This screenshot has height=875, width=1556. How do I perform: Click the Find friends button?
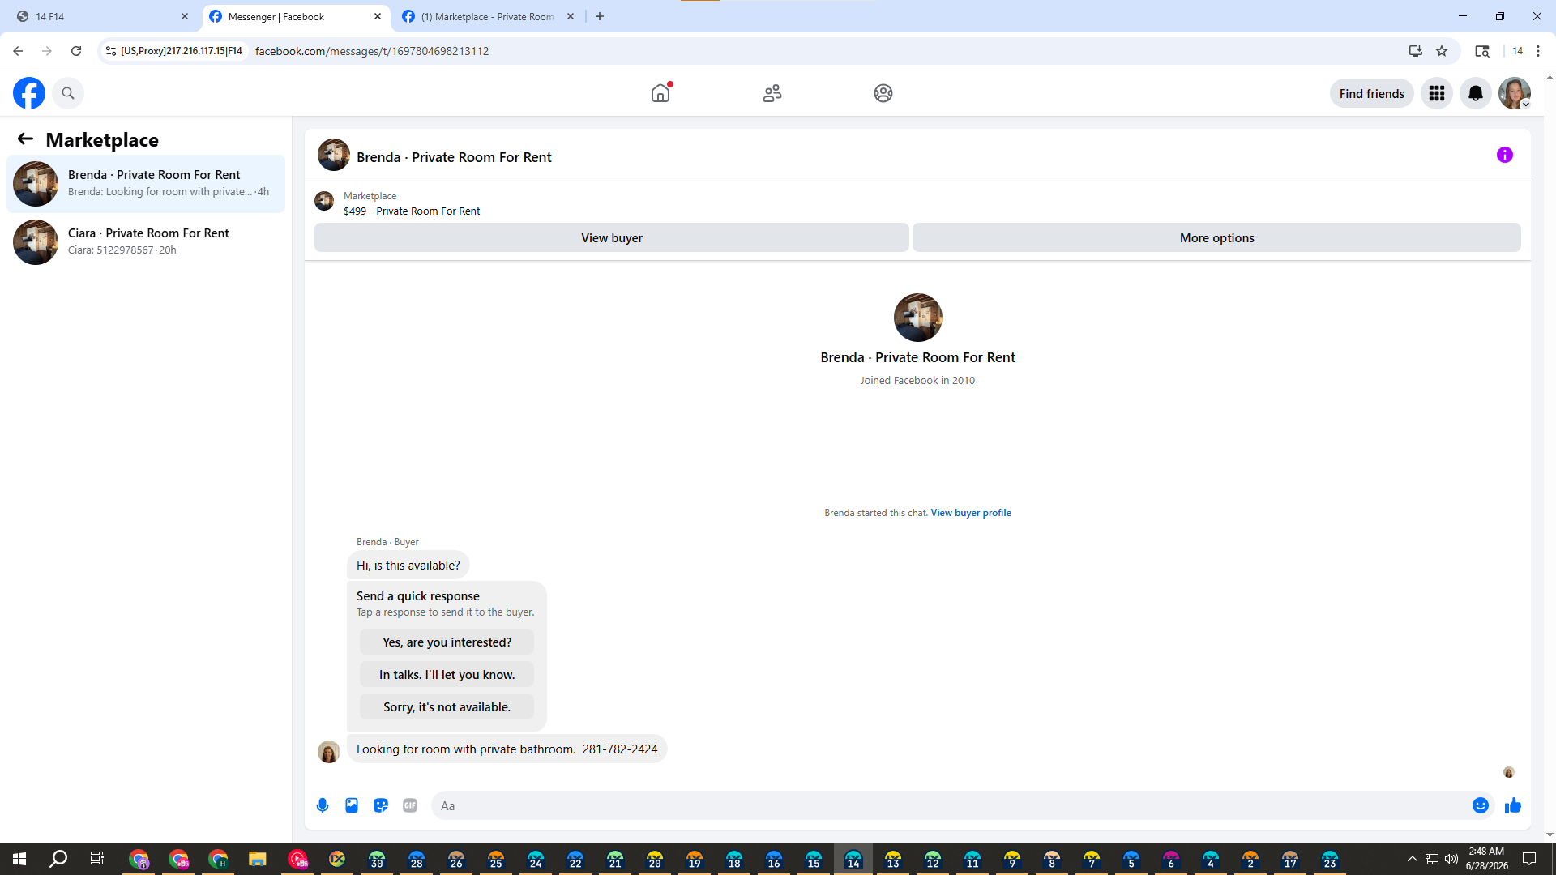click(1372, 93)
